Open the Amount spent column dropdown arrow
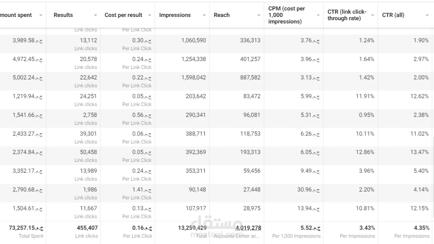Viewport: 434px width, 244px height. pyautogui.click(x=41, y=15)
